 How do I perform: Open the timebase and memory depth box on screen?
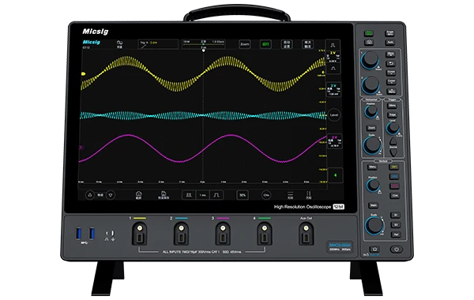tap(204, 44)
